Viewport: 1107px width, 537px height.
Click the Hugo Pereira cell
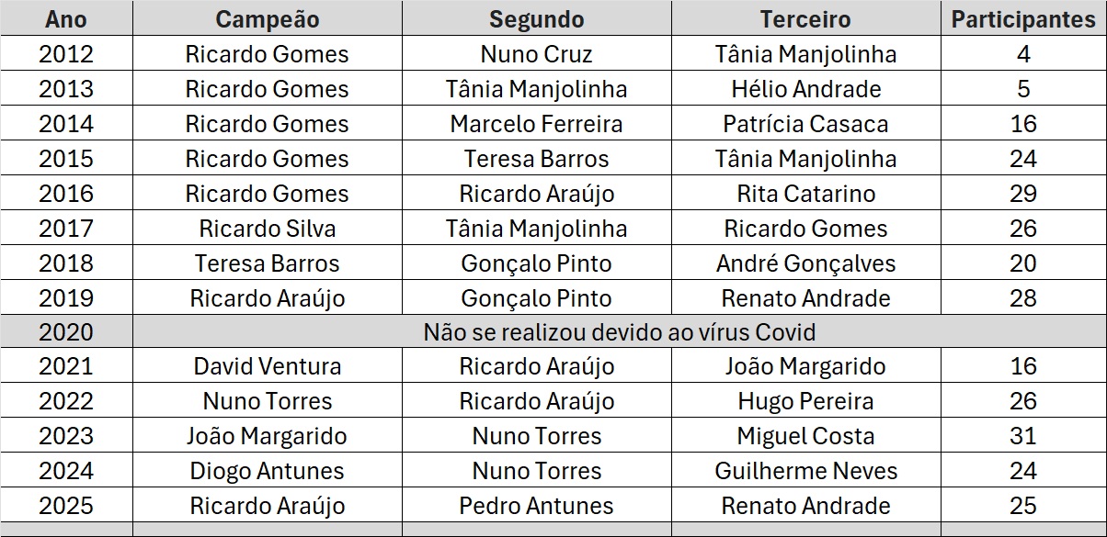coord(805,401)
